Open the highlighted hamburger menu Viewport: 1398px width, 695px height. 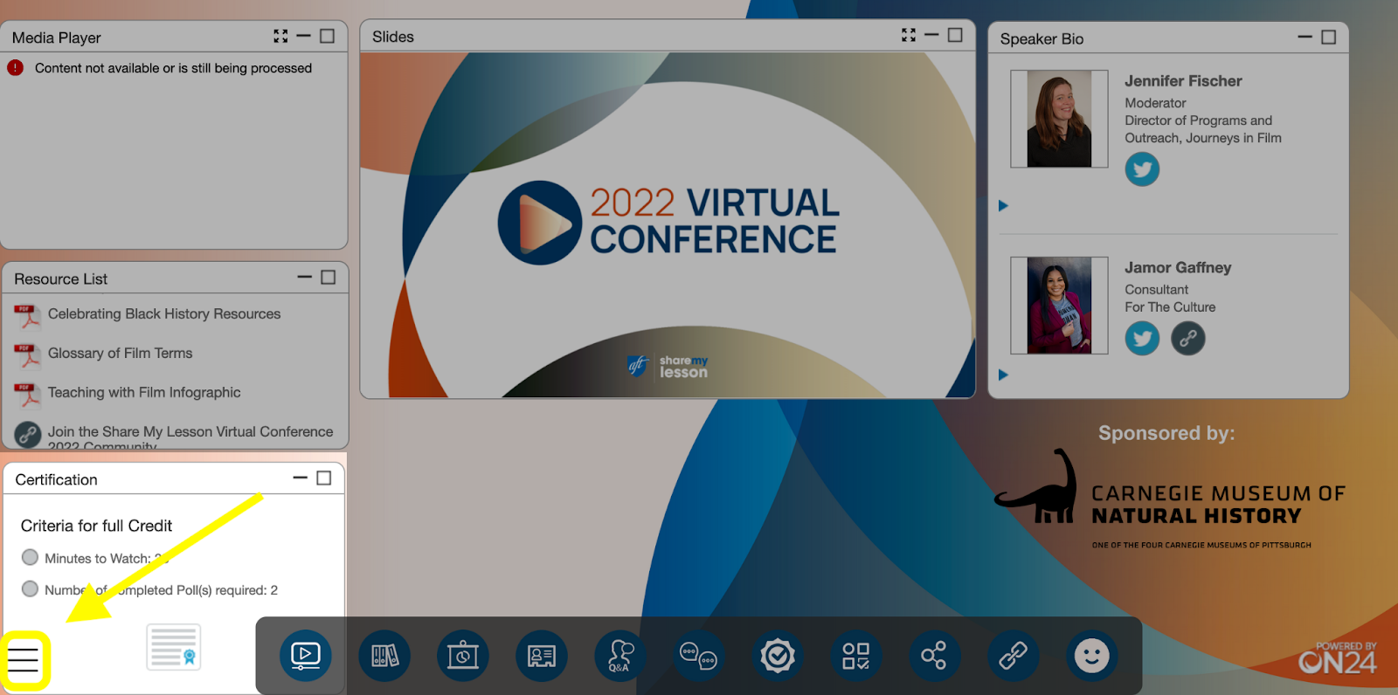click(24, 661)
